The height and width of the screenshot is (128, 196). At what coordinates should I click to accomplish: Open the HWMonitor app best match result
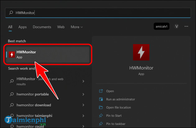click(48, 54)
